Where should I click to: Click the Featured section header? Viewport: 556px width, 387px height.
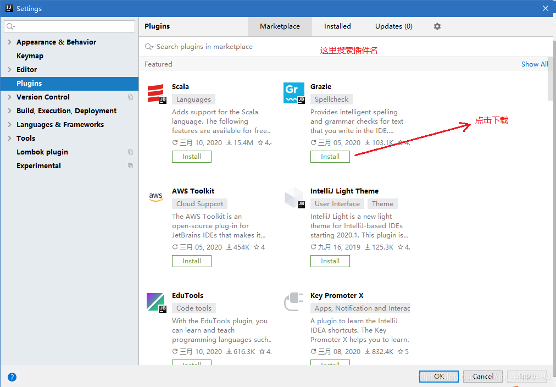coord(158,64)
